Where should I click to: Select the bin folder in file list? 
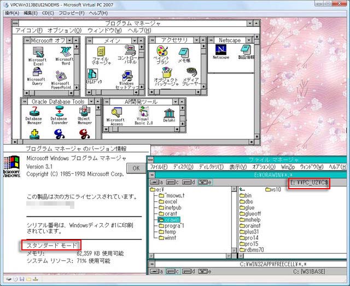tap(246, 196)
